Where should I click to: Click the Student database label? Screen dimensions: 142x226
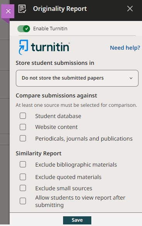click(x=58, y=116)
